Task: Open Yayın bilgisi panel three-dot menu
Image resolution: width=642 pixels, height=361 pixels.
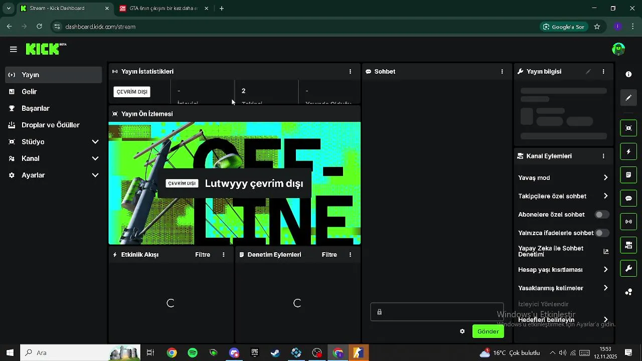Action: pyautogui.click(x=603, y=72)
